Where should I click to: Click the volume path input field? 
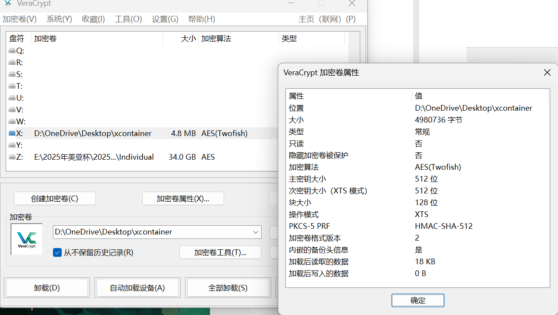(x=157, y=232)
